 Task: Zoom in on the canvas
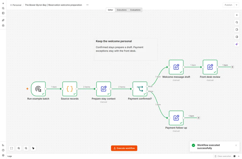pos(19,148)
